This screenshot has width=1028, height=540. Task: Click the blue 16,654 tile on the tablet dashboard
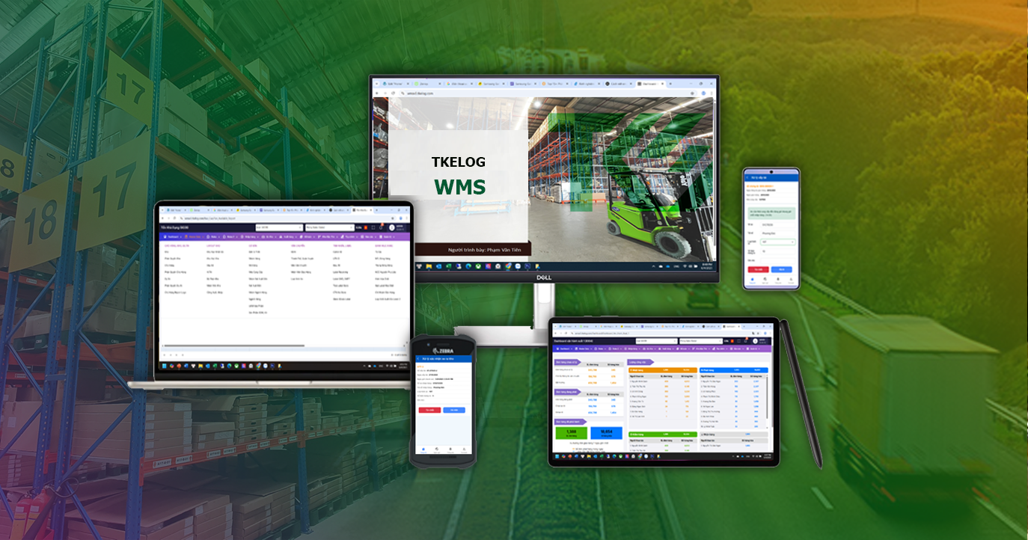[607, 433]
